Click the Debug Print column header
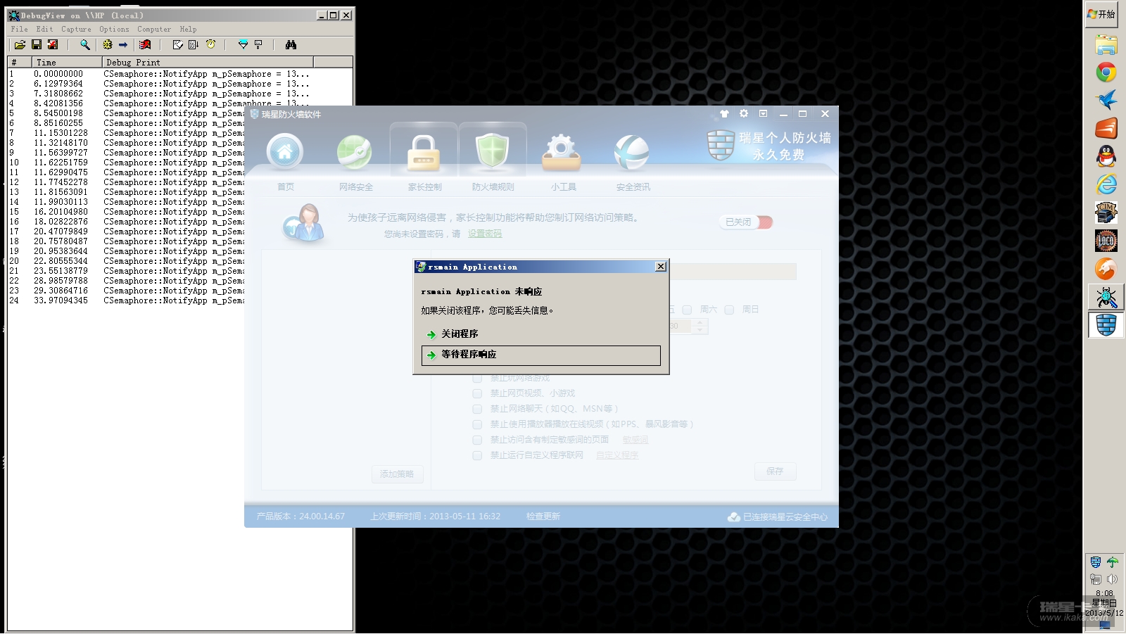The height and width of the screenshot is (634, 1126). (x=208, y=62)
